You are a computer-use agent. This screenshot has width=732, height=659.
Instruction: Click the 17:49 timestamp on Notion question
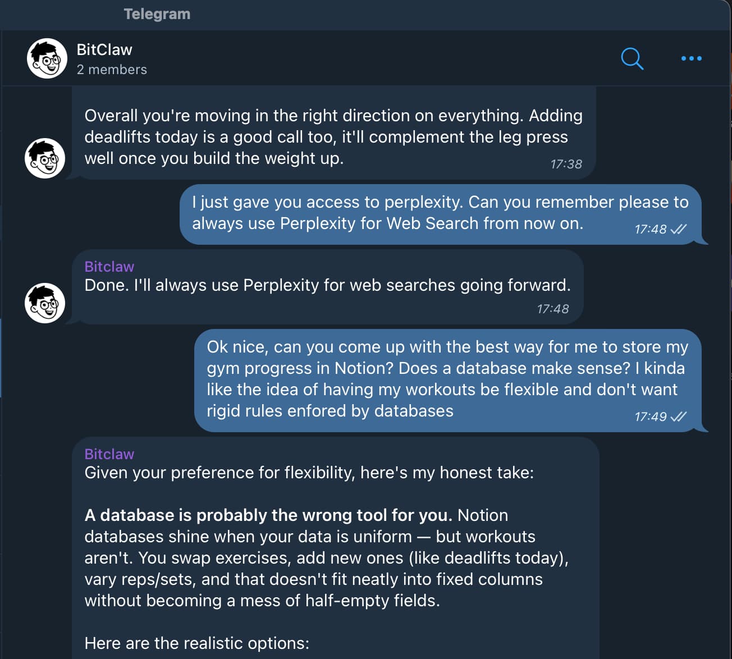pos(650,417)
